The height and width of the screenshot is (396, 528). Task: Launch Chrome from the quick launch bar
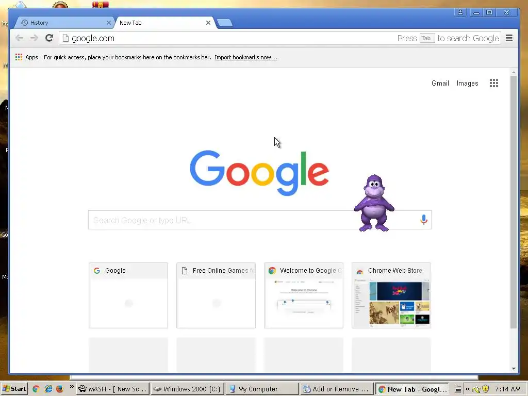(36, 389)
